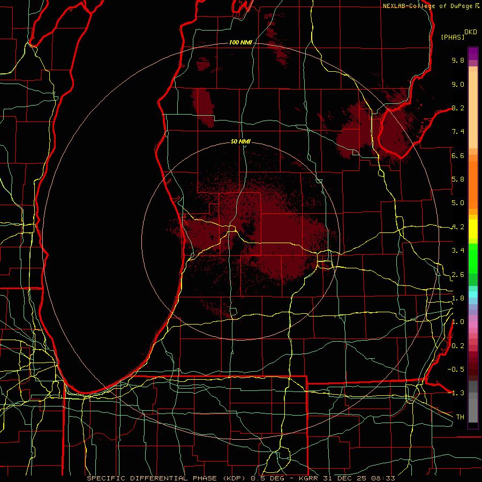Image resolution: width=482 pixels, height=482 pixels.
Task: Click the 0.2 scale value
Action: pos(458,346)
